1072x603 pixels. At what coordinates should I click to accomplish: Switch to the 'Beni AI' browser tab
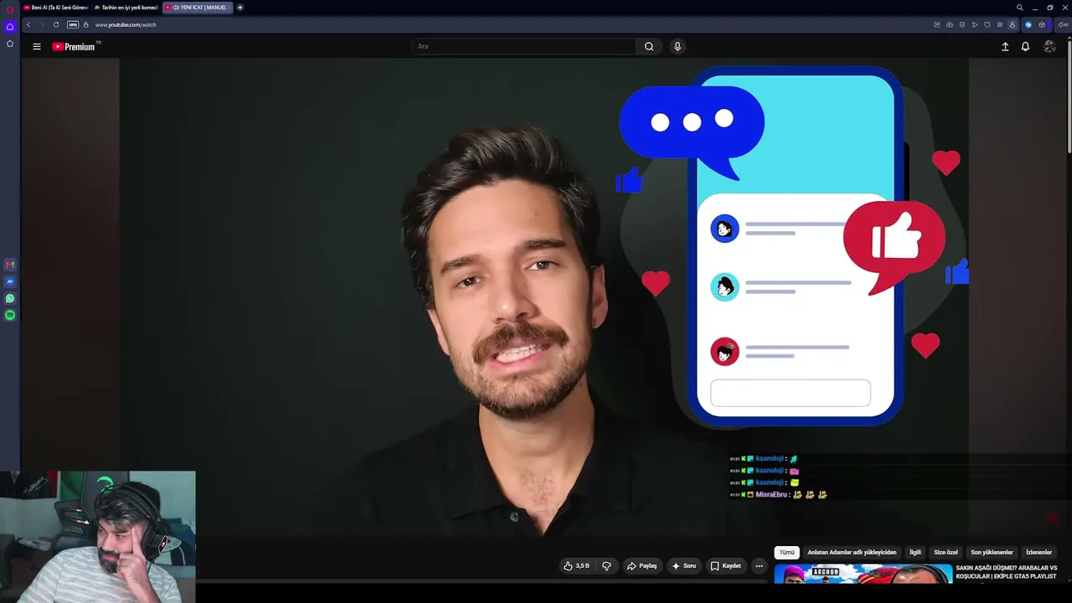point(55,8)
